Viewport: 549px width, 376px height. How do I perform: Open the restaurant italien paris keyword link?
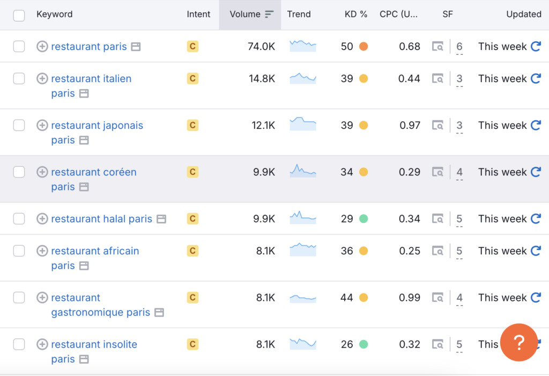(91, 86)
